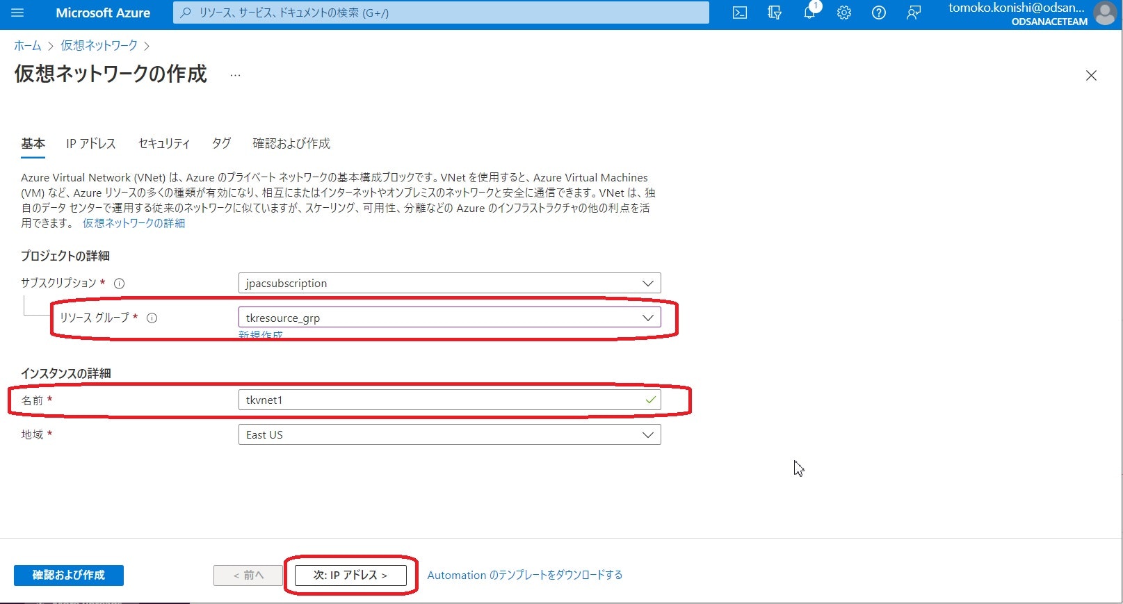Screen dimensions: 1123x604
Task: Open the Feedback icon in top bar
Action: pyautogui.click(x=914, y=13)
